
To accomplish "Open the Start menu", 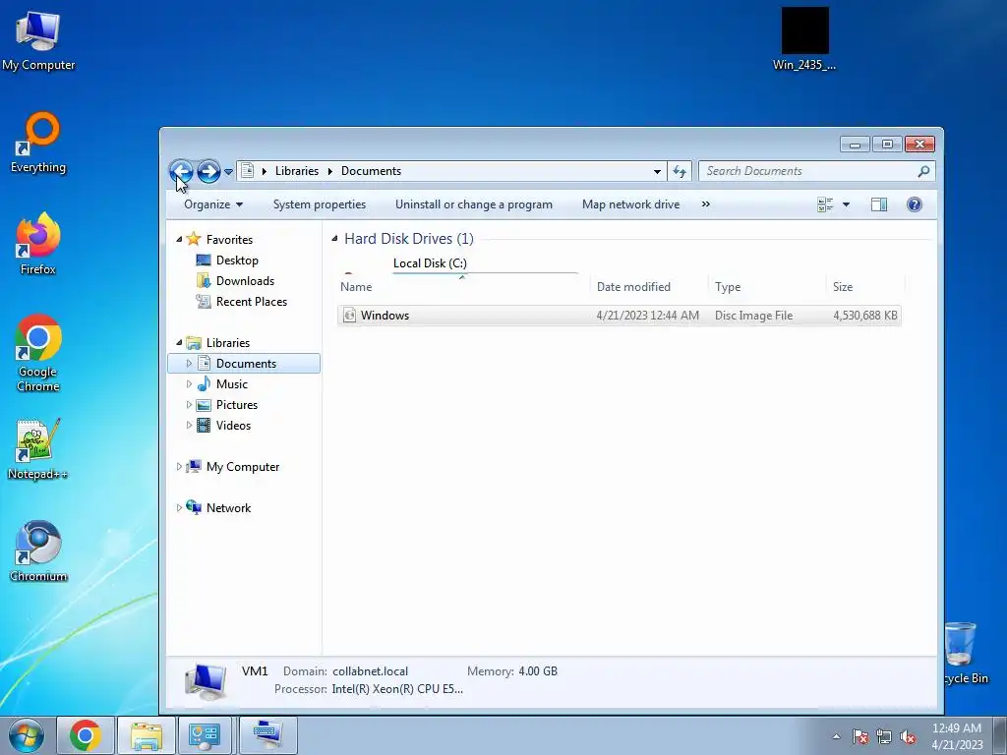I will tap(26, 735).
